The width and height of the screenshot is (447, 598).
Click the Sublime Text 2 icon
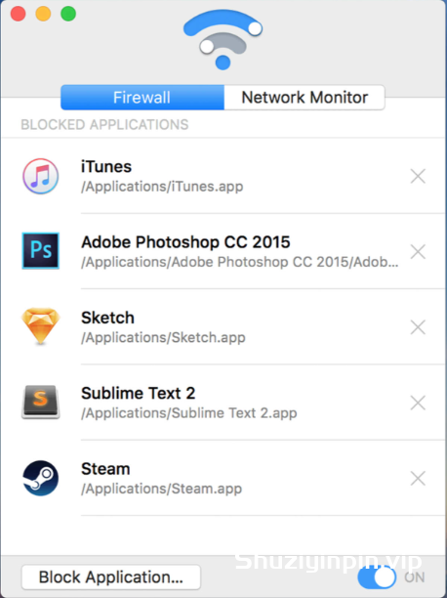[40, 403]
